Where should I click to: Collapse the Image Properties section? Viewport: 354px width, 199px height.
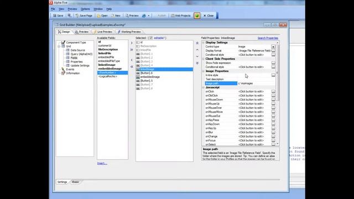click(204, 71)
